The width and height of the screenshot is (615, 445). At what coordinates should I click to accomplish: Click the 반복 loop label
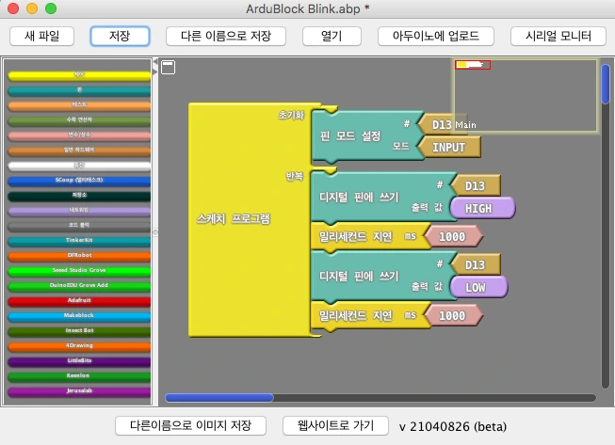295,176
